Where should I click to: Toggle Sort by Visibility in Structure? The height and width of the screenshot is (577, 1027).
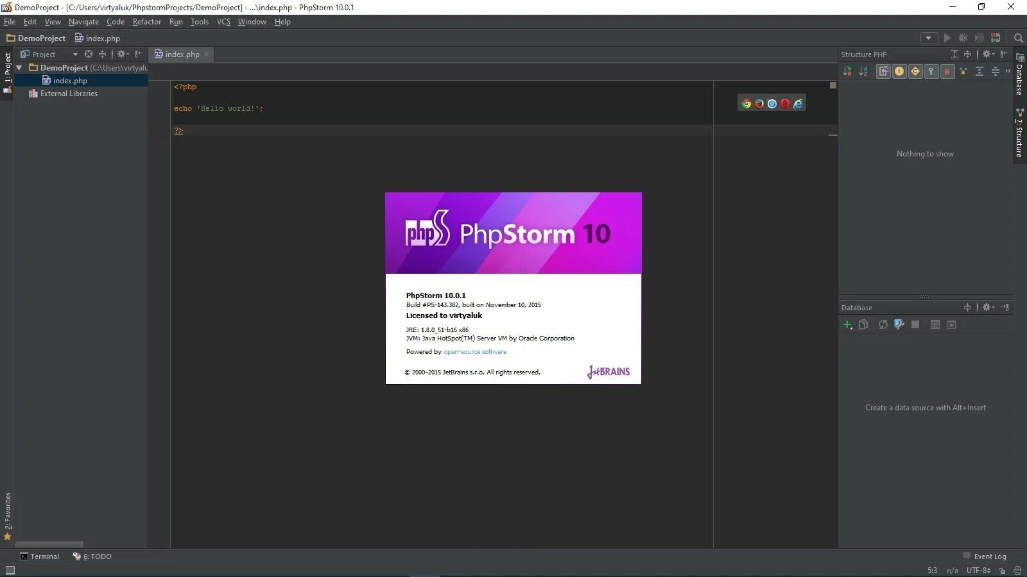point(847,72)
